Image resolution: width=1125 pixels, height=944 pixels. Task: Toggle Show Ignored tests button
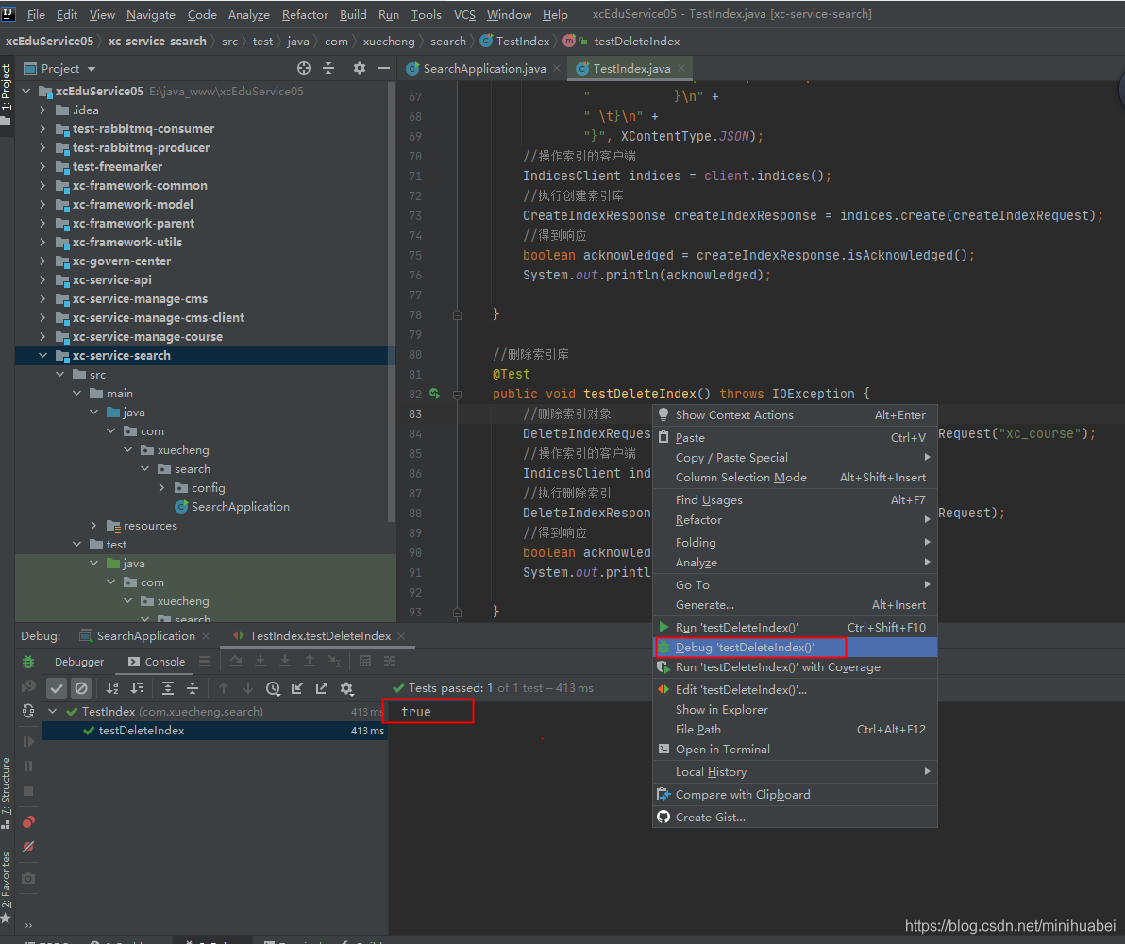click(x=81, y=688)
